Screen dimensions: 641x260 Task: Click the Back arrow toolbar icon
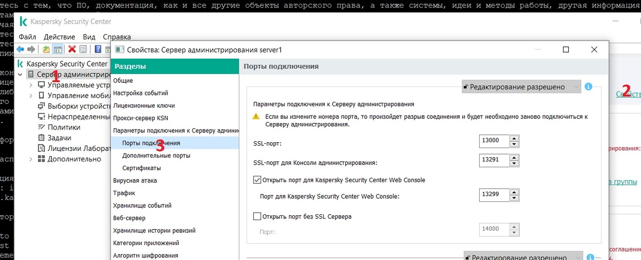(20, 50)
